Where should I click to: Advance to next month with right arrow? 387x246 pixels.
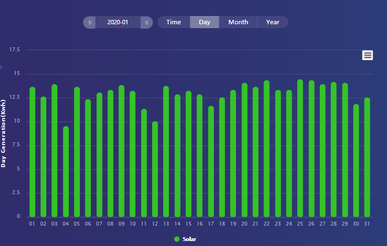coord(146,22)
